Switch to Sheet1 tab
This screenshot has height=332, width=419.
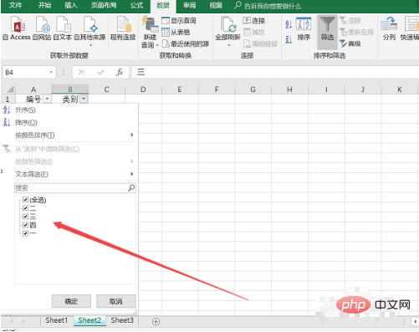[x=57, y=320]
